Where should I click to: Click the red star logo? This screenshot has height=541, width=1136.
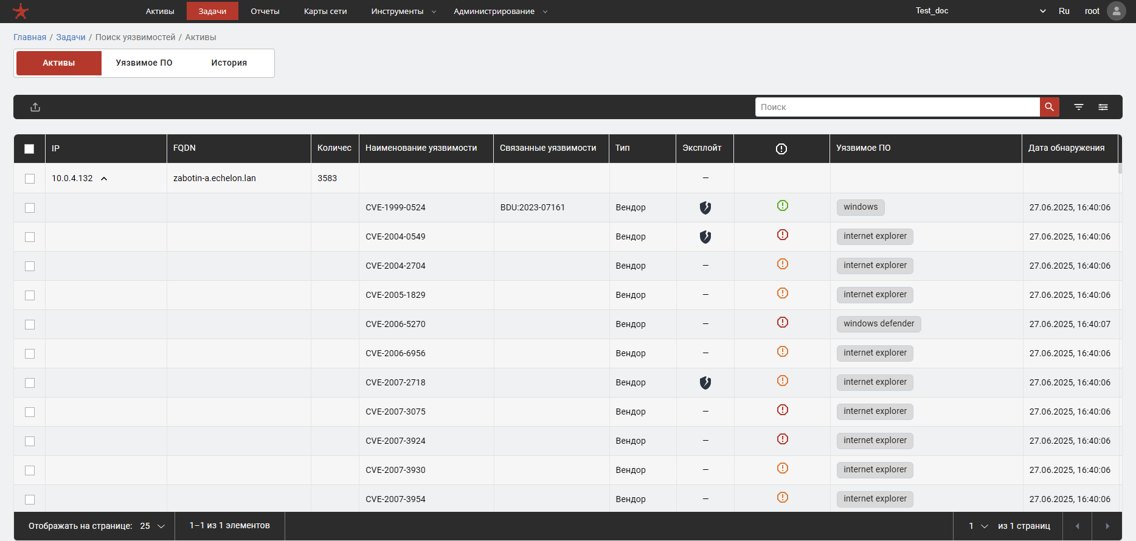[21, 11]
